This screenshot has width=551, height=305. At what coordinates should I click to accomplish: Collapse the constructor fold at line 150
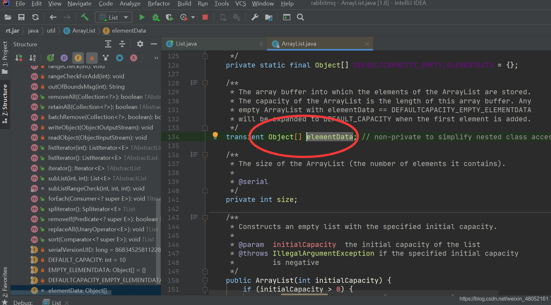coord(205,280)
